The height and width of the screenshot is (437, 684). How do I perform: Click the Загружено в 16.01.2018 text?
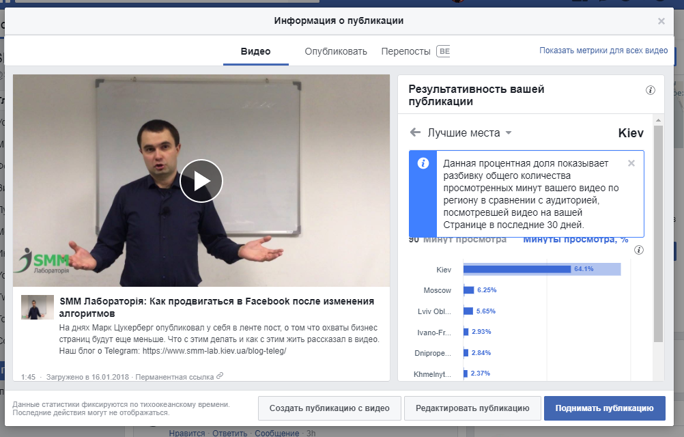click(87, 377)
